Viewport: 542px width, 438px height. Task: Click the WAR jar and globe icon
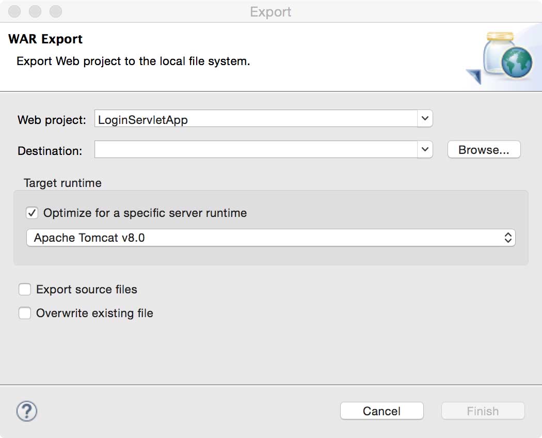tap(499, 58)
